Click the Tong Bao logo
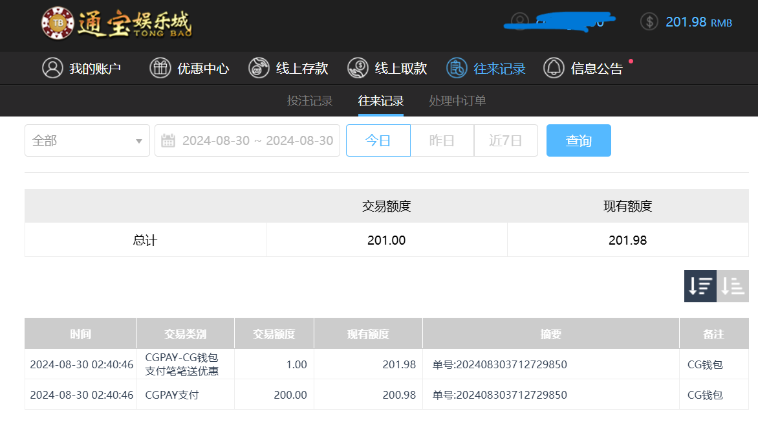758x422 pixels. 116,24
